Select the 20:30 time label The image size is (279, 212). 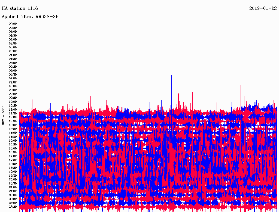[x=13, y=183]
